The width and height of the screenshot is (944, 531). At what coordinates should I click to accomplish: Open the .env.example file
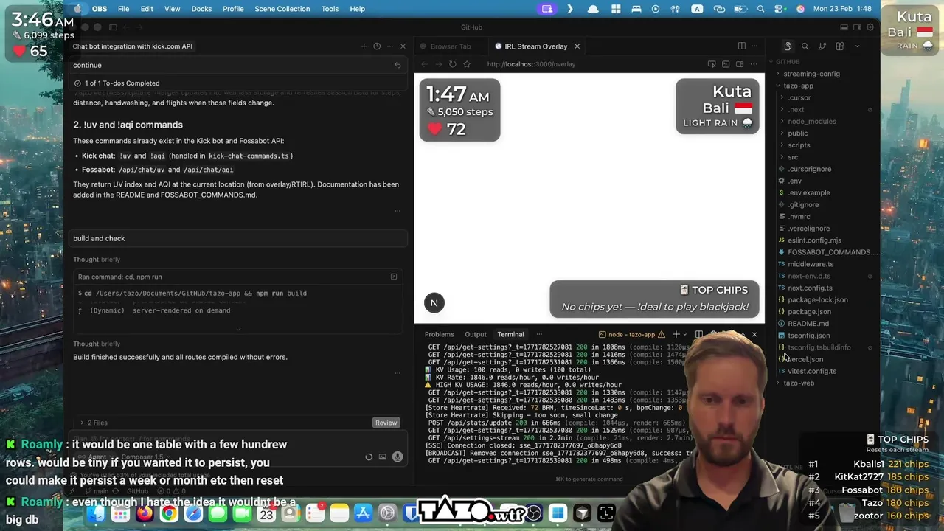point(808,192)
